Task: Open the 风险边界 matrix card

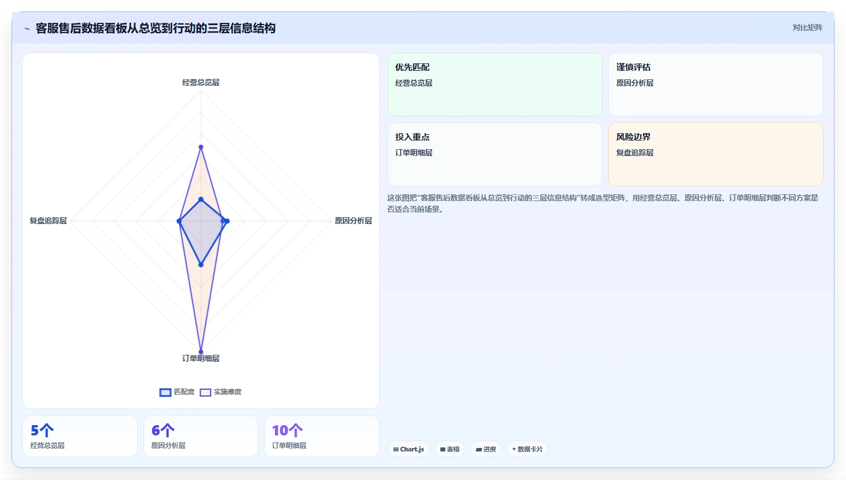Action: (x=716, y=154)
